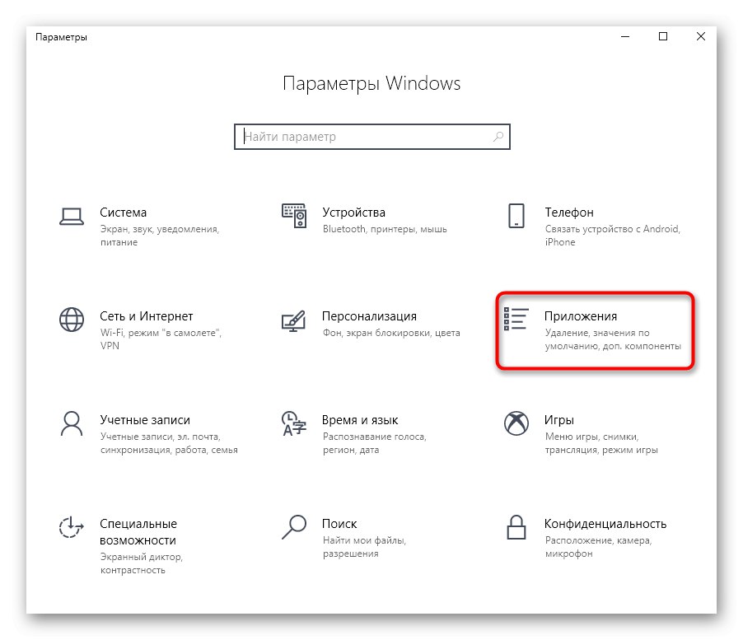This screenshot has width=743, height=640.
Task: Open the Время и язык title
Action: [x=360, y=420]
